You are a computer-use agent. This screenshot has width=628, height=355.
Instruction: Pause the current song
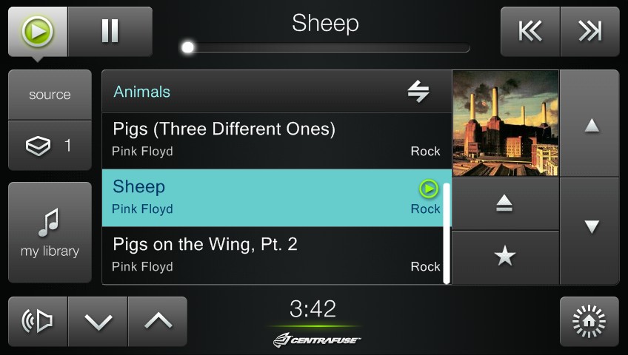pos(110,31)
